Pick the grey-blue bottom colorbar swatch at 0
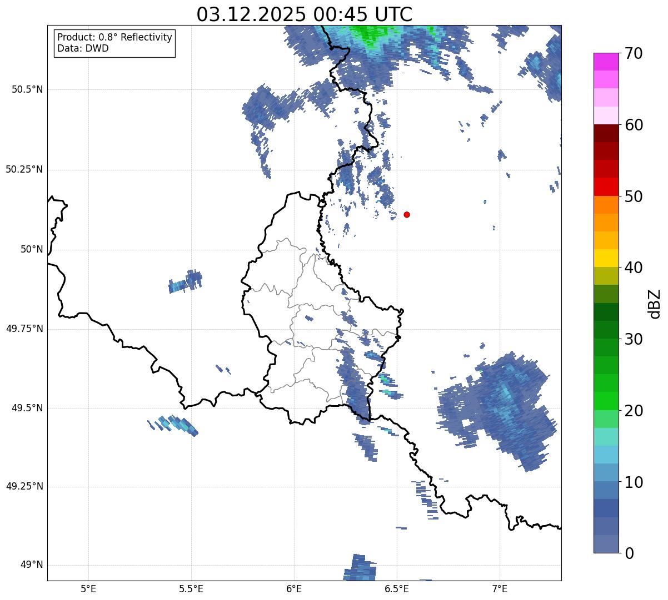 606,544
